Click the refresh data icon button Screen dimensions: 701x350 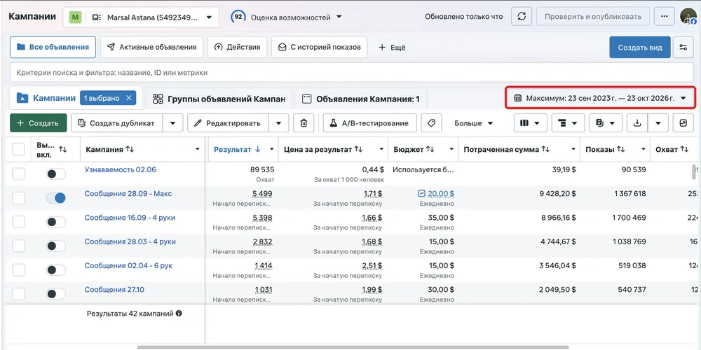522,17
